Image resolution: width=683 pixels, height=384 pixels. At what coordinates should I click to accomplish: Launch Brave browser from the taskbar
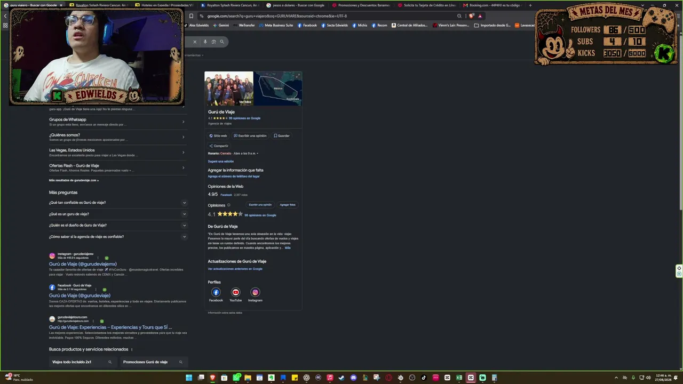pyautogui.click(x=212, y=378)
